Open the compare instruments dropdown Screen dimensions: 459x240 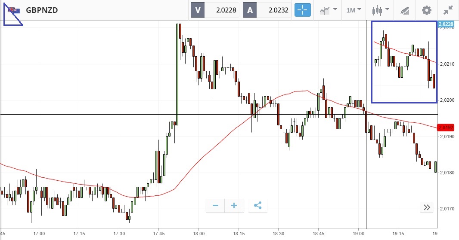point(328,10)
